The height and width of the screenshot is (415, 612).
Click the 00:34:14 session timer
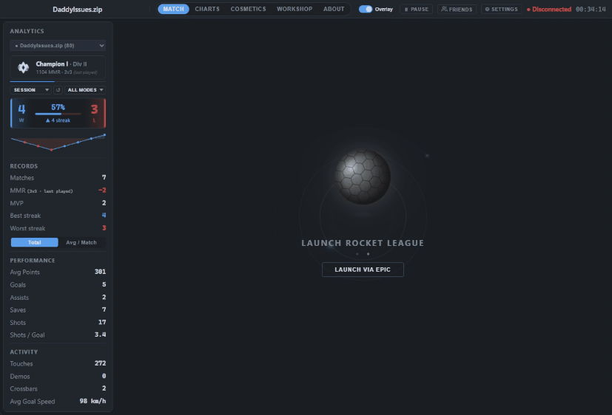pyautogui.click(x=591, y=10)
